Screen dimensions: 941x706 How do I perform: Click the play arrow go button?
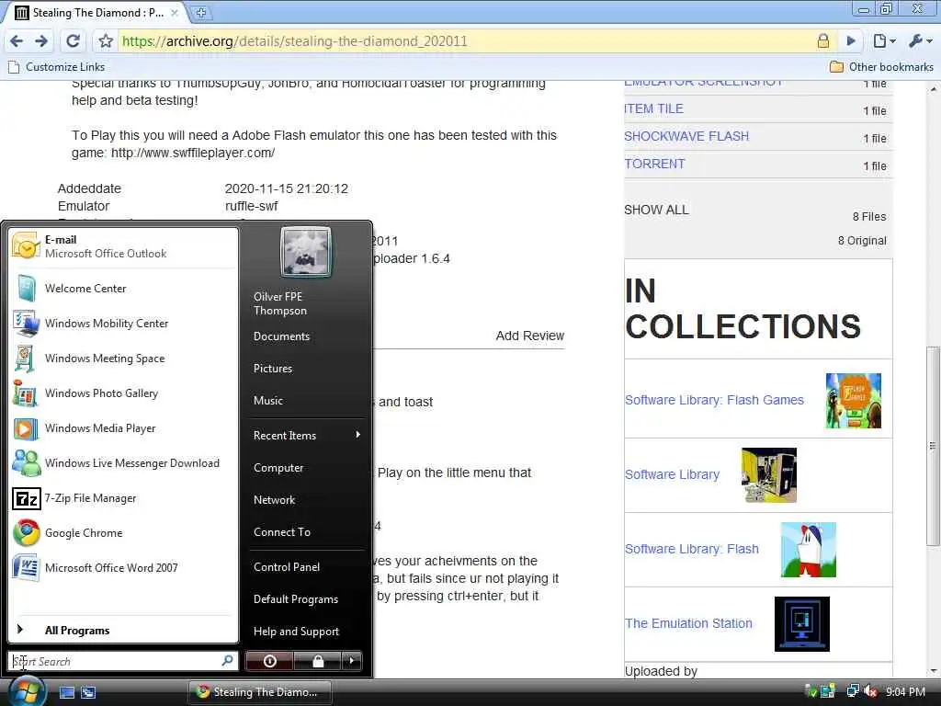pos(851,40)
